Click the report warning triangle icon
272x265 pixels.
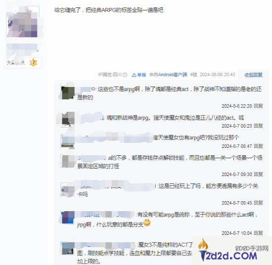[x=134, y=75]
